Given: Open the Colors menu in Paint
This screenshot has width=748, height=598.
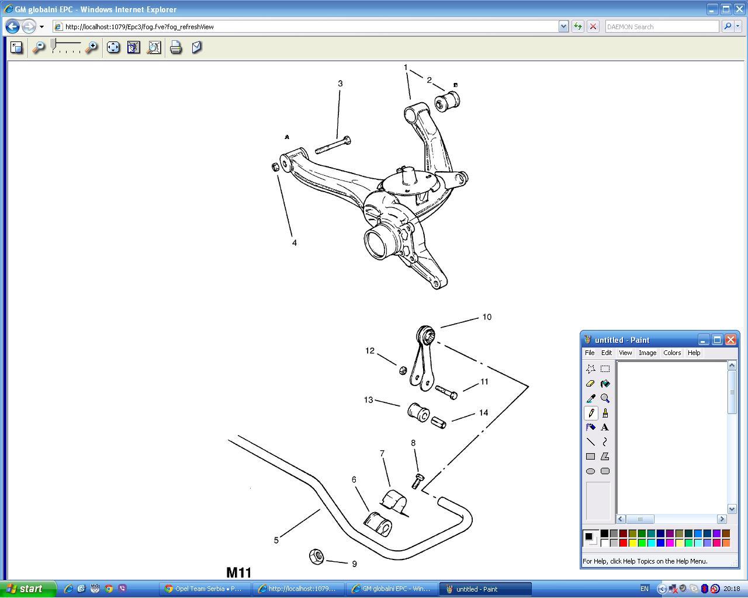Looking at the screenshot, I should (672, 353).
